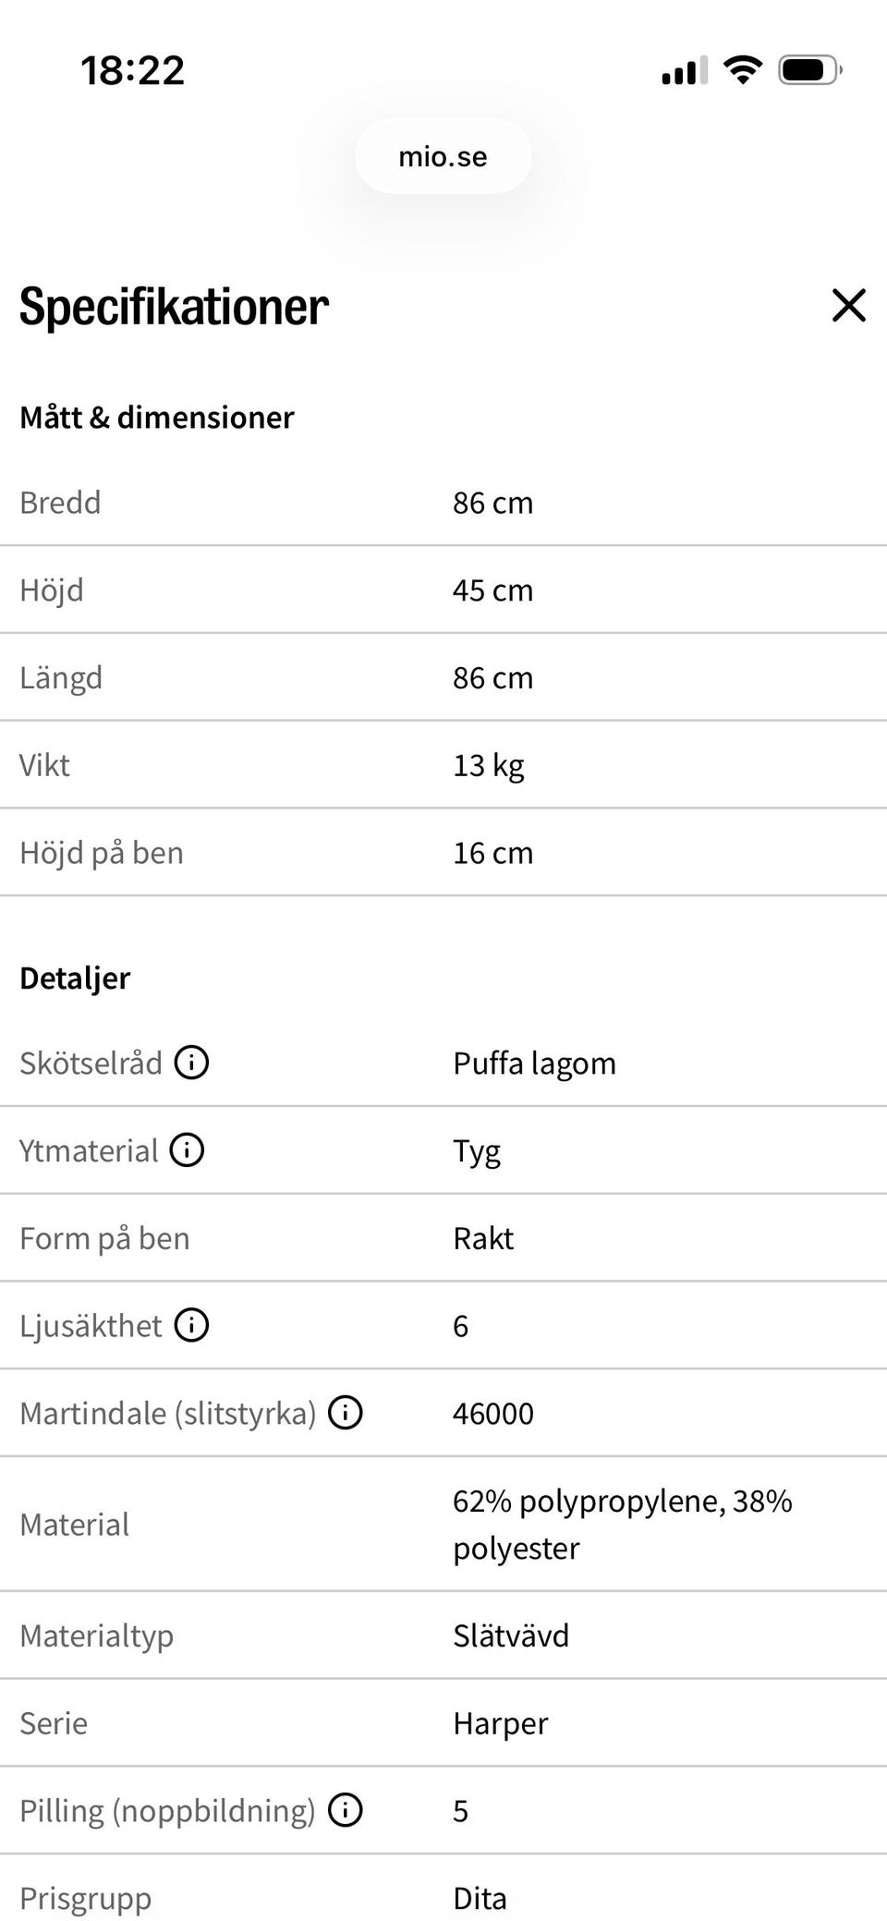Tap info icon beside Pilling (noppbildning)

pos(346,1810)
